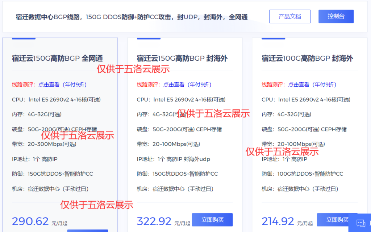This screenshot has height=232, width=371.
Task: Click 产品文档 button at top right
Action: point(290,16)
